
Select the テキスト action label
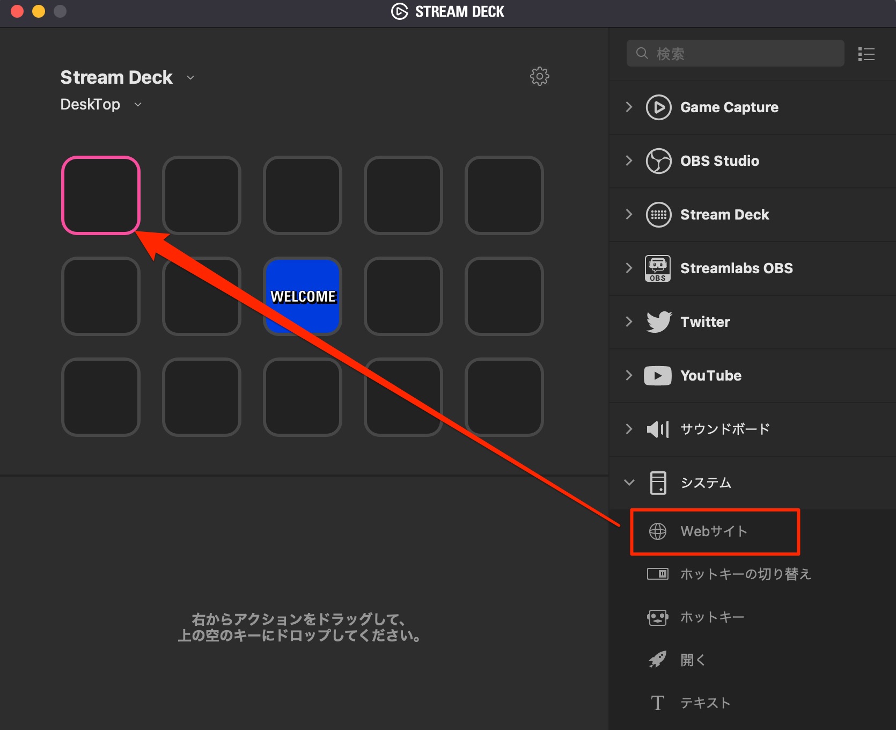705,703
